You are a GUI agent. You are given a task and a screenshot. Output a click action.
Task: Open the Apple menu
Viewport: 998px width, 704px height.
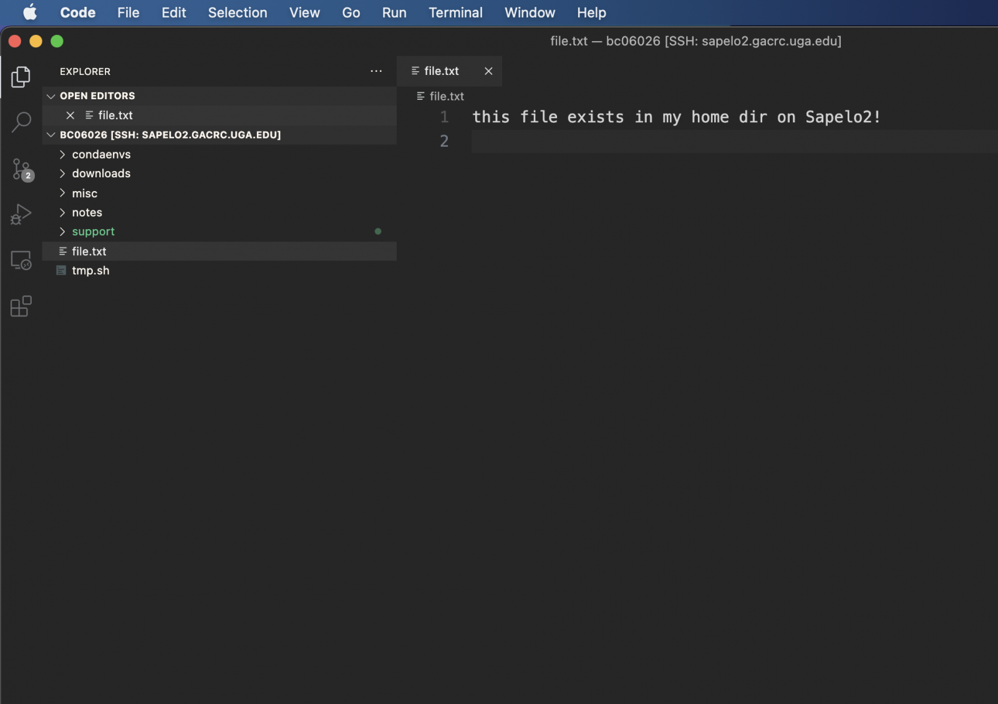pos(29,12)
